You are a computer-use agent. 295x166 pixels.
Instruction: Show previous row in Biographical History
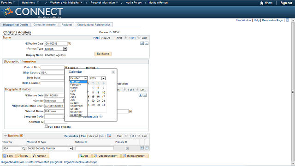124,89
